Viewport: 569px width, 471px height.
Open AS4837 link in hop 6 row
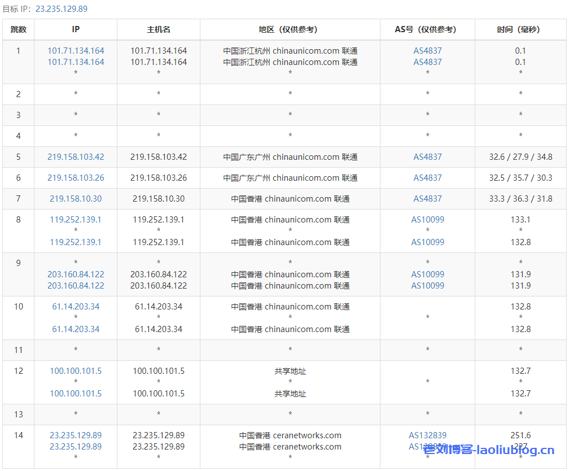point(427,178)
